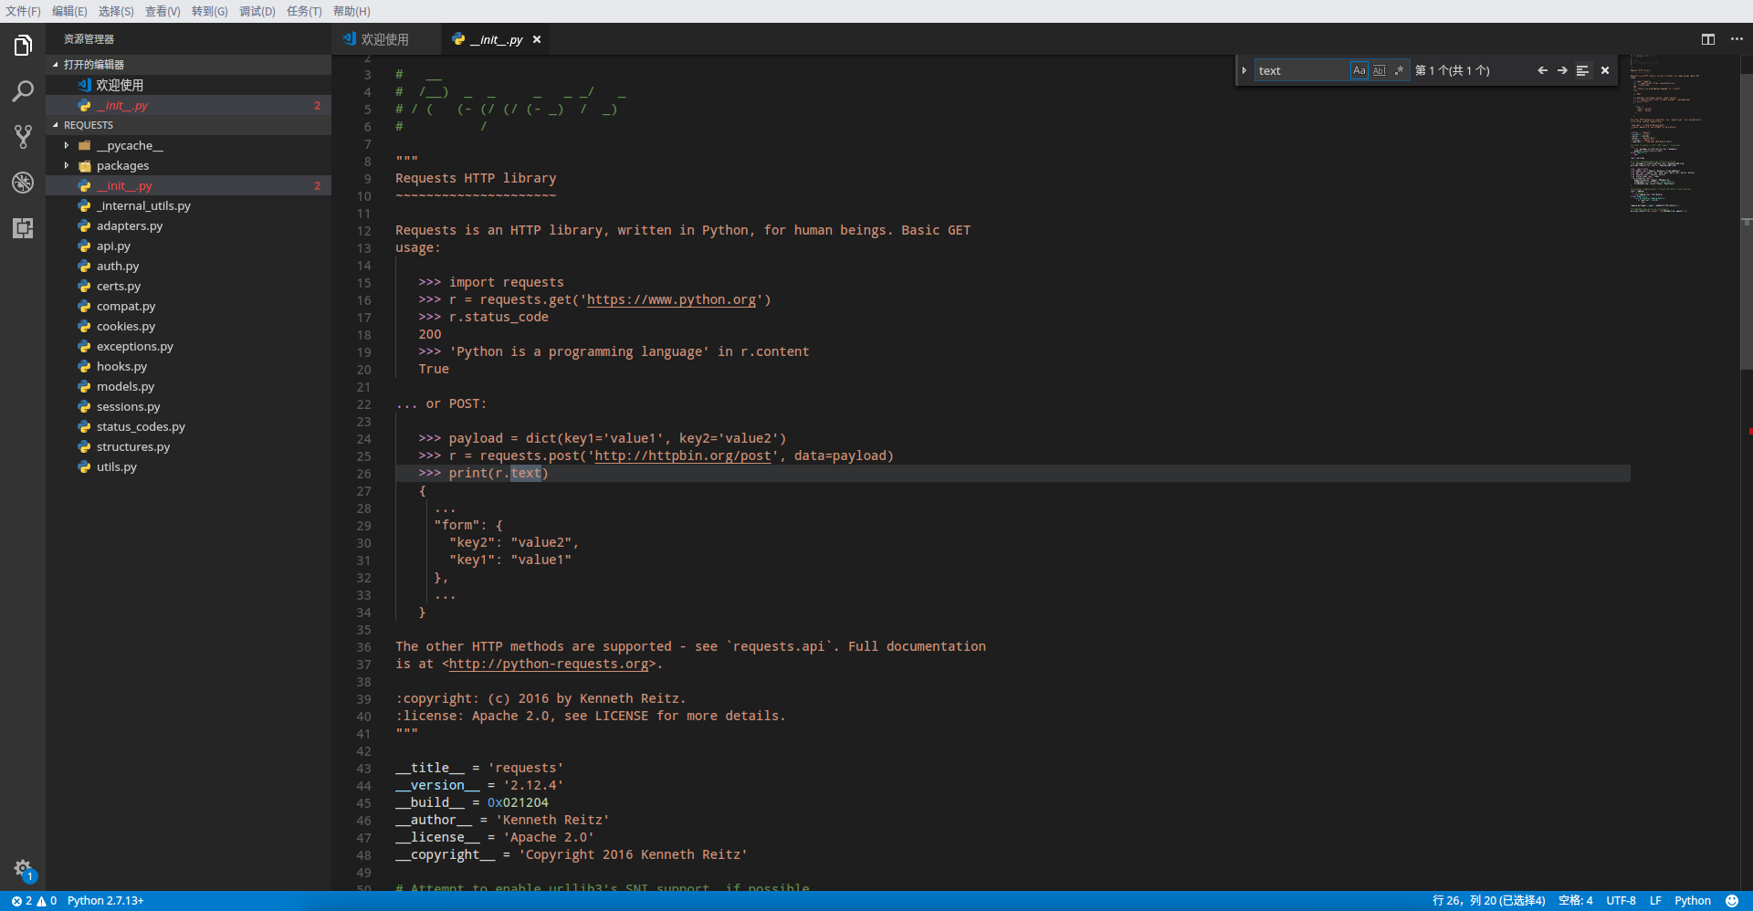
Task: Open the Explorer view in activity bar
Action: tap(23, 45)
